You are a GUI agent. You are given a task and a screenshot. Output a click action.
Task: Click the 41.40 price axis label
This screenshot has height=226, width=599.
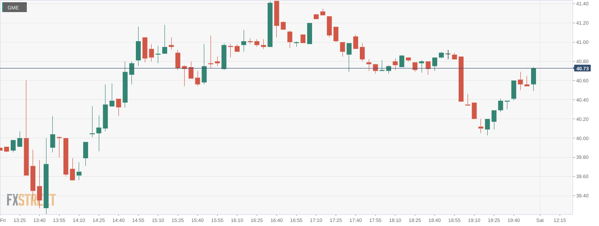point(582,4)
